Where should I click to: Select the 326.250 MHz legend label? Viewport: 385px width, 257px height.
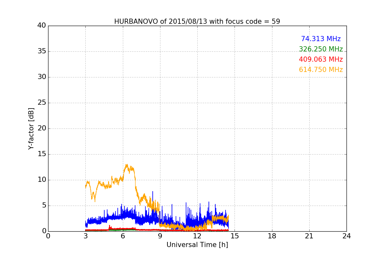(321, 49)
